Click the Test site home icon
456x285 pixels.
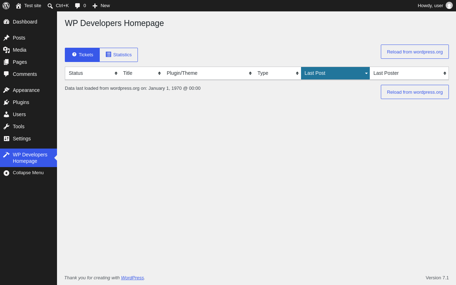click(19, 6)
